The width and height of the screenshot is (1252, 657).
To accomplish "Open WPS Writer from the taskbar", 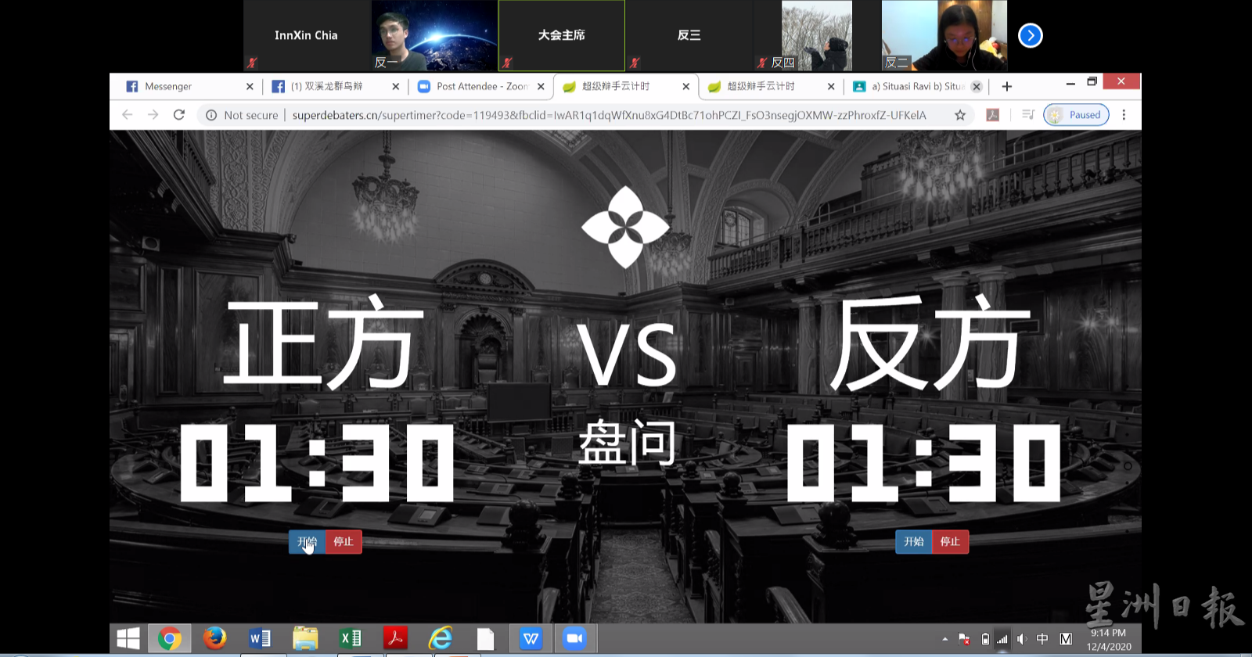I will [x=531, y=639].
